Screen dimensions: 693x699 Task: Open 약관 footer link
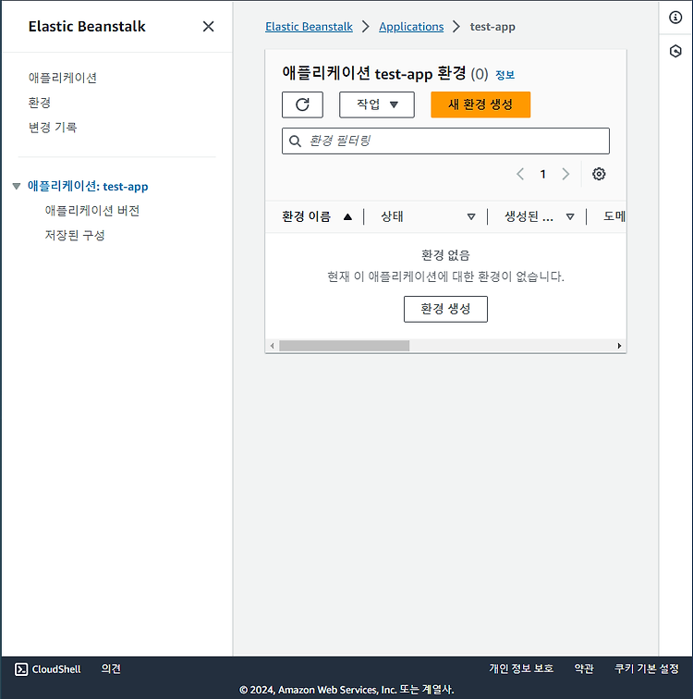click(584, 669)
